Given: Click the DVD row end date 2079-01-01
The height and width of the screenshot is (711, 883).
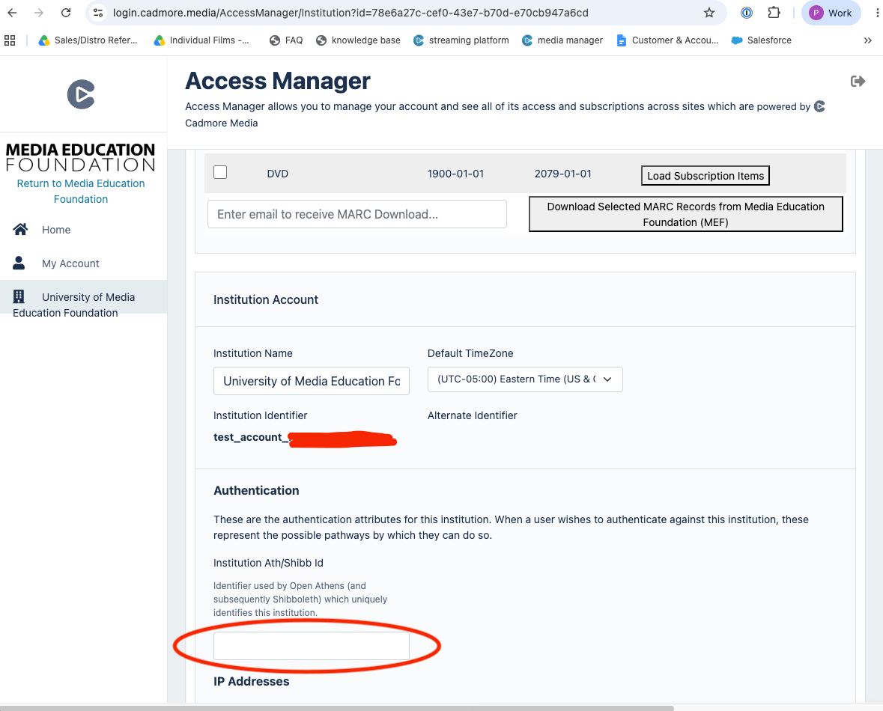Looking at the screenshot, I should tap(562, 174).
